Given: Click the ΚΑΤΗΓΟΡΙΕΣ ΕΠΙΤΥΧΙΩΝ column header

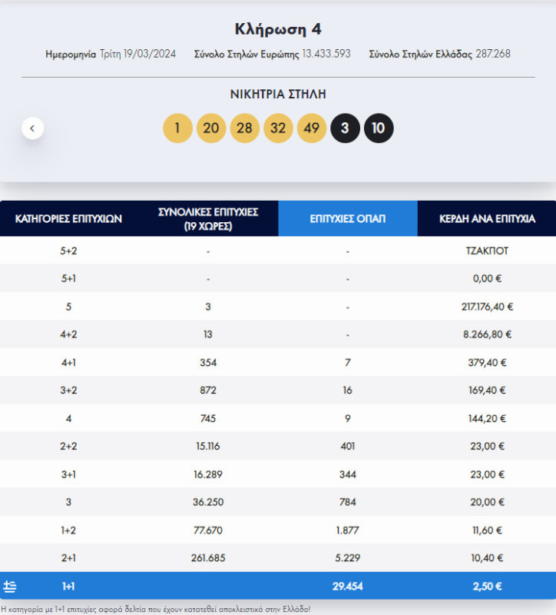Looking at the screenshot, I should point(69,219).
